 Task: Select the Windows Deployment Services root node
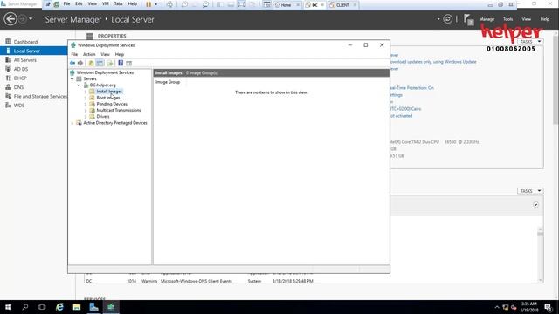pos(105,72)
